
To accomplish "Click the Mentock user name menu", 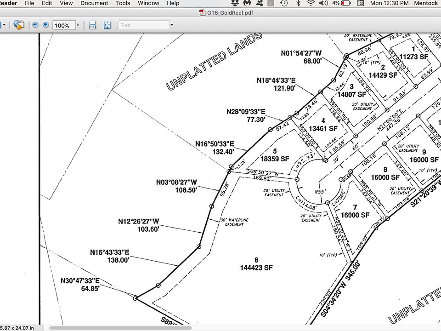I will (426, 3).
